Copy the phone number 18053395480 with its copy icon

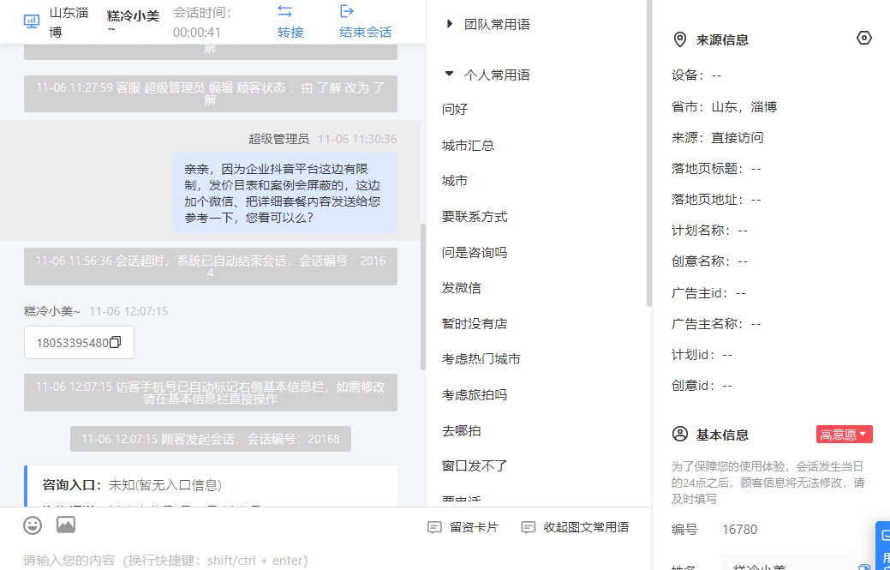pos(116,342)
